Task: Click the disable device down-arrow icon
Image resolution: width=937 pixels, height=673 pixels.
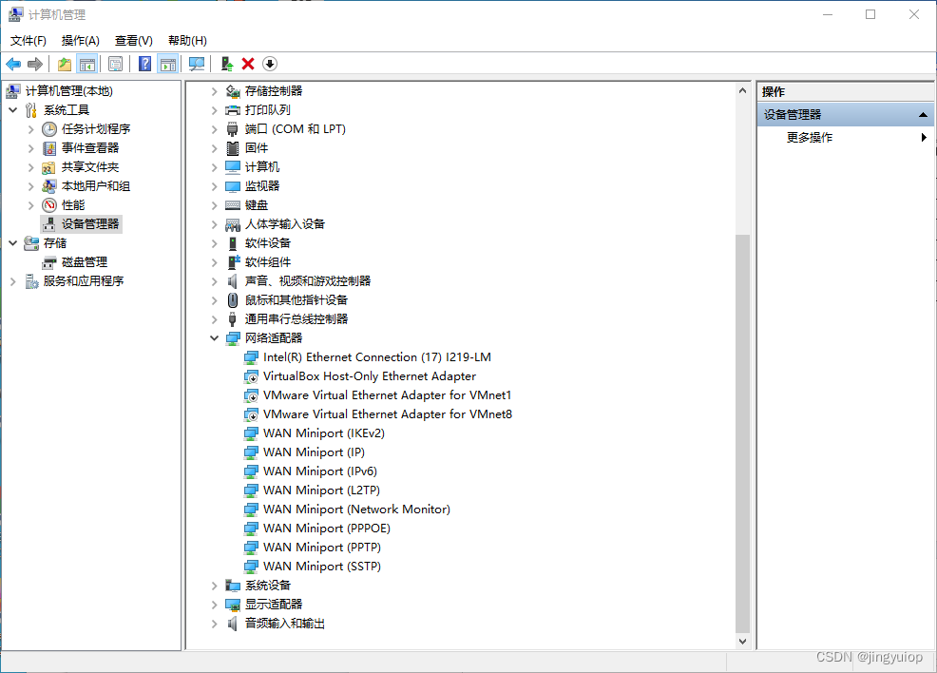Action: 270,64
